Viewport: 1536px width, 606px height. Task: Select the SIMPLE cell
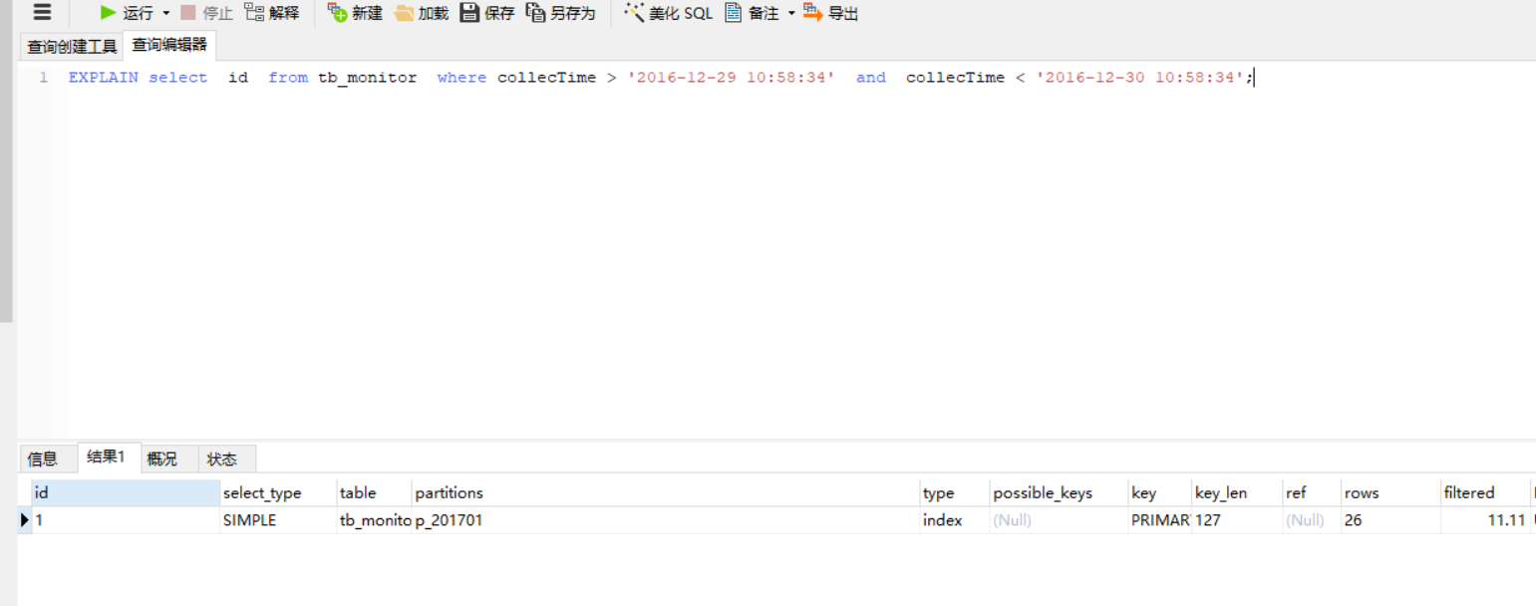tap(277, 520)
